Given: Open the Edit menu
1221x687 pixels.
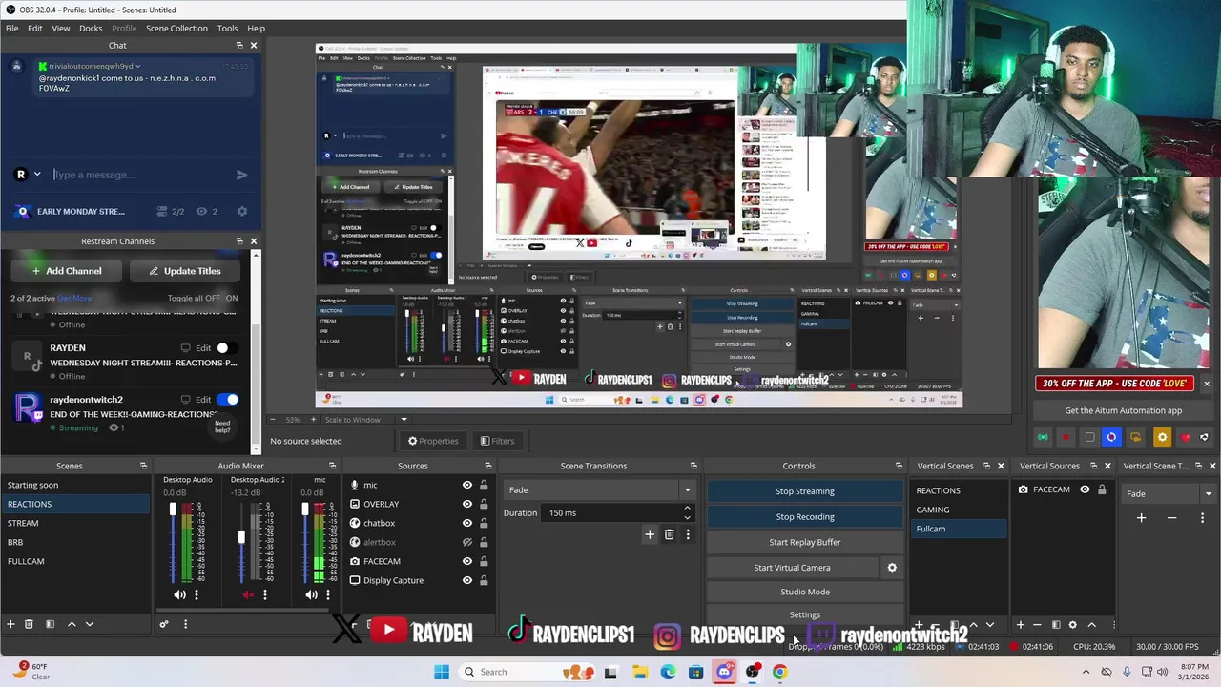Looking at the screenshot, I should [34, 28].
